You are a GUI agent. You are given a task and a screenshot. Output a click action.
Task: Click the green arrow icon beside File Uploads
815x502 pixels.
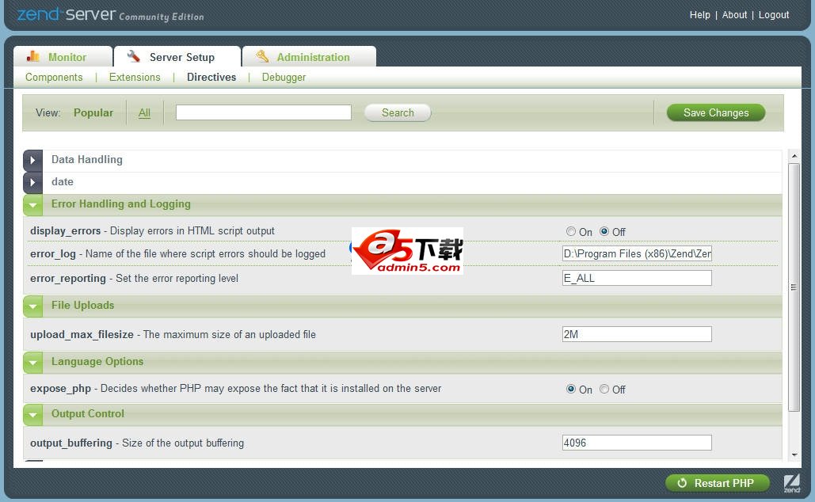tap(32, 306)
